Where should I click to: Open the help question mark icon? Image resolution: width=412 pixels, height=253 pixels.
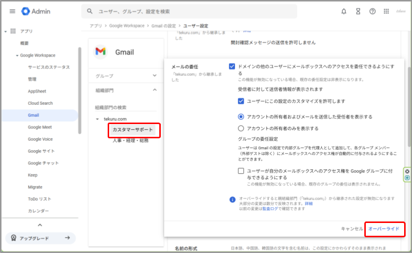click(x=372, y=11)
